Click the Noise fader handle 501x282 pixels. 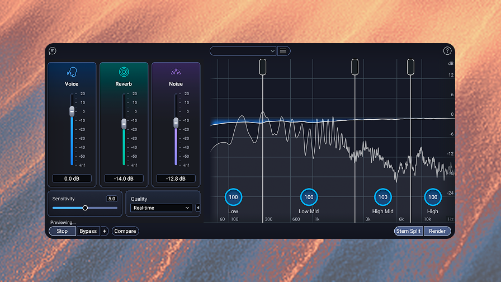pyautogui.click(x=176, y=123)
